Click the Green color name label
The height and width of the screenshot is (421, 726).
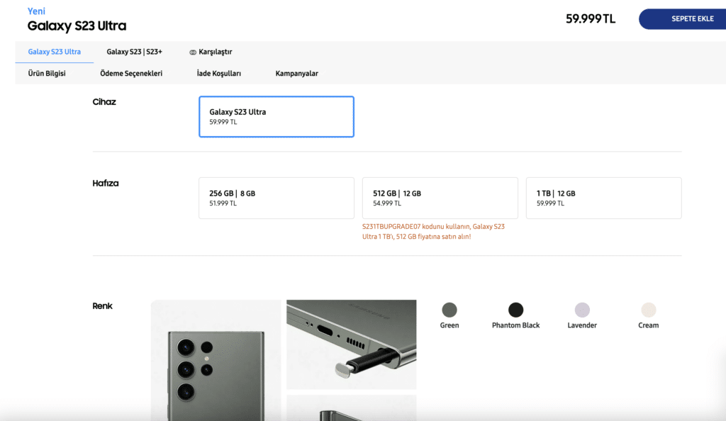point(449,325)
